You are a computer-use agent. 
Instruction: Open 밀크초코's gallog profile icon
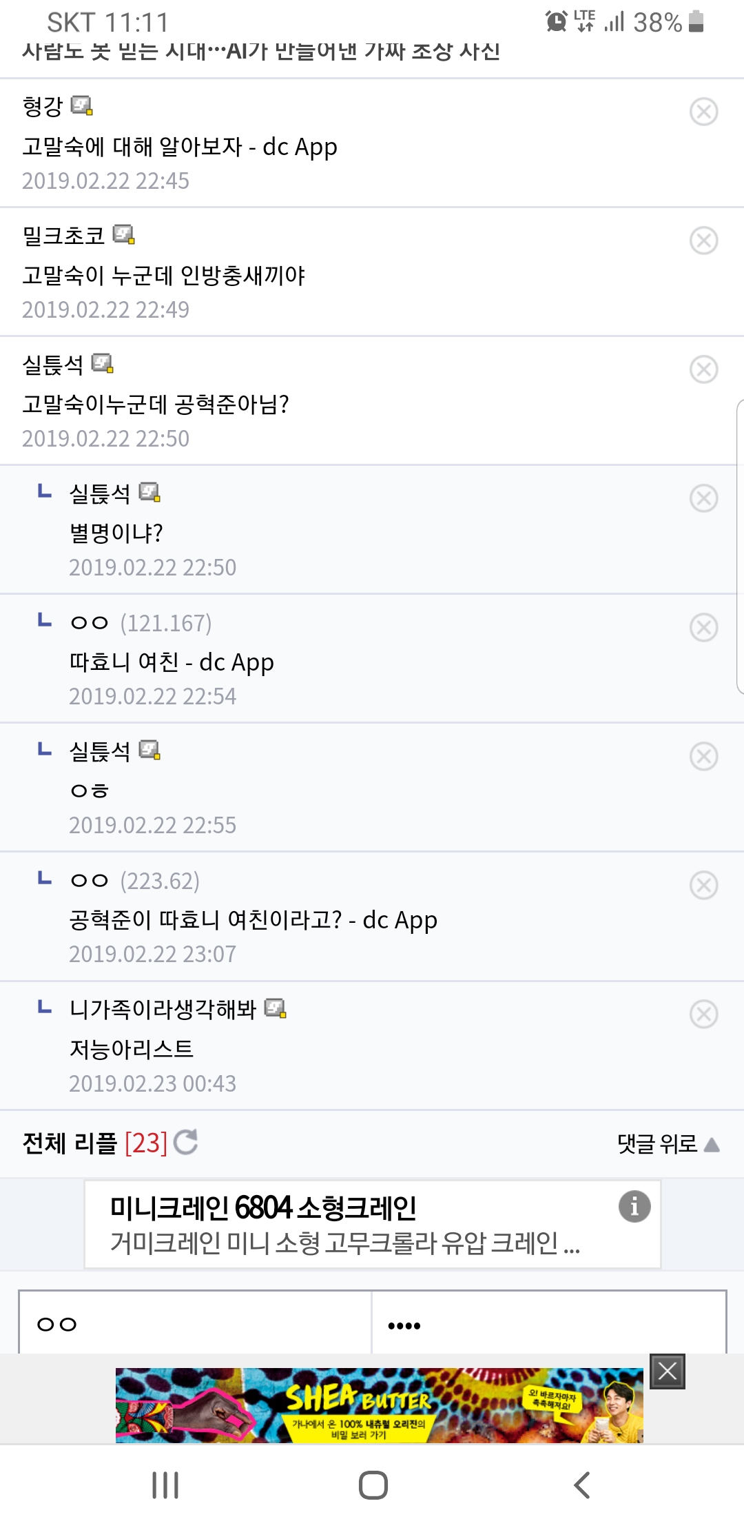point(124,234)
